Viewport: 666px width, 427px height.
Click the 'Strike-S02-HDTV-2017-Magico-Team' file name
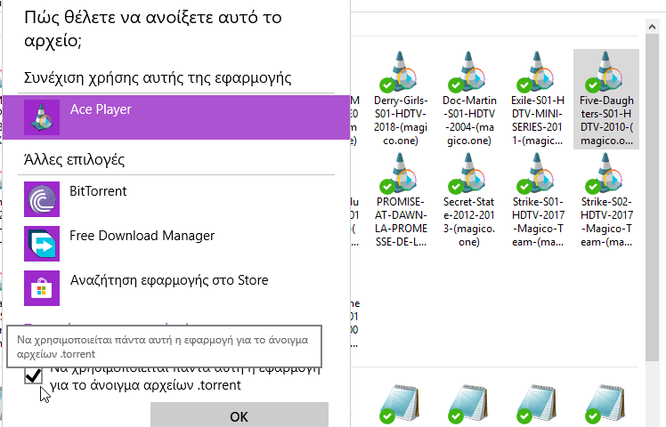coord(606,222)
